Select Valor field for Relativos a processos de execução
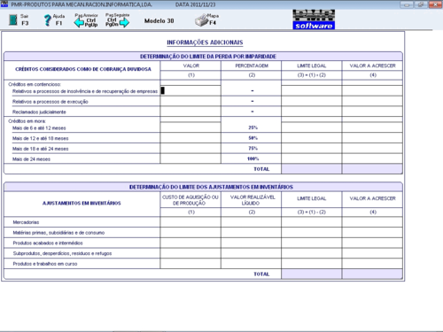 coord(190,101)
